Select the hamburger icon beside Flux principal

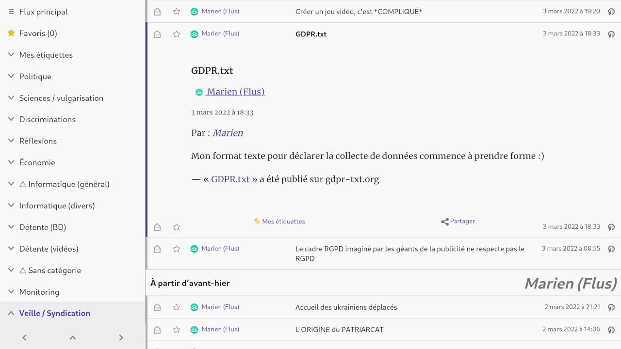(11, 12)
